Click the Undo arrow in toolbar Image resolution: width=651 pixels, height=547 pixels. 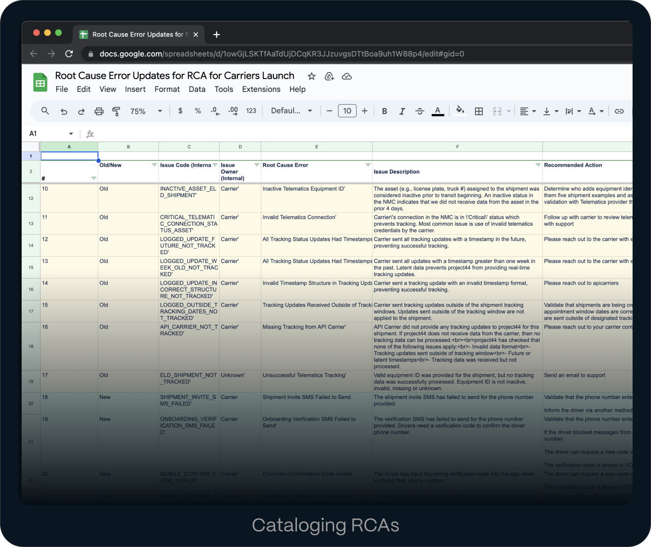tap(64, 111)
